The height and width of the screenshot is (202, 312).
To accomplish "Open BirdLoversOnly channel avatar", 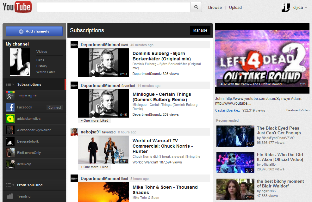I will click(x=10, y=153).
